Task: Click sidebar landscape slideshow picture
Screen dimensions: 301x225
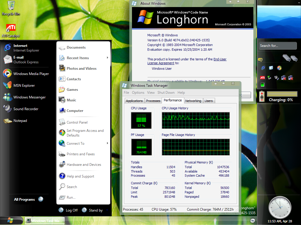Action: tap(279, 22)
